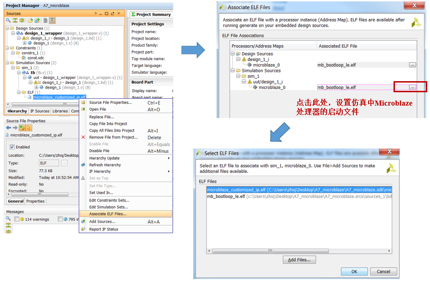
Task: Toggle the 114 warnings checkbox
Action: click(17, 219)
